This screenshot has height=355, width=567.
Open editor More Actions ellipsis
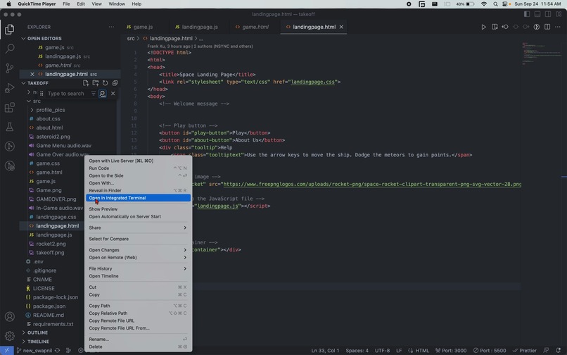tap(558, 27)
